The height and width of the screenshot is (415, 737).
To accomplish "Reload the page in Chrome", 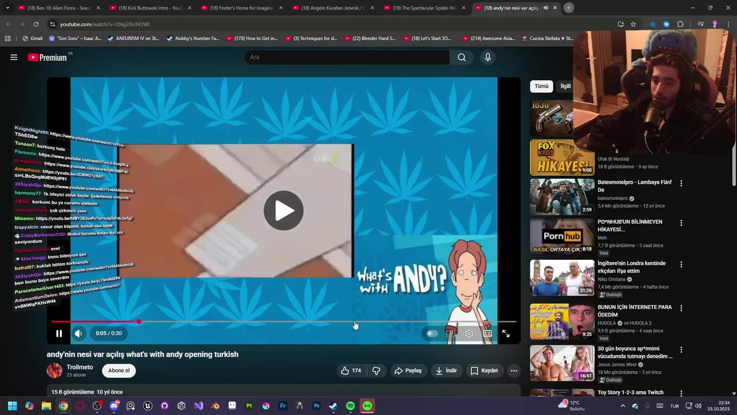I will [x=36, y=24].
